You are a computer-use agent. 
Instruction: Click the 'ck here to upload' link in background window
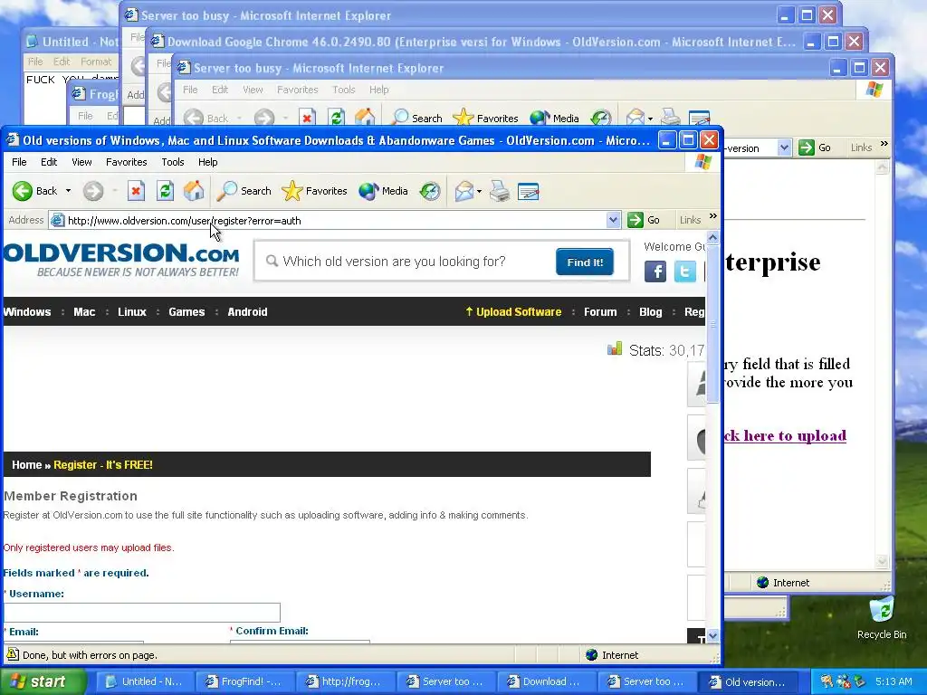click(x=785, y=435)
